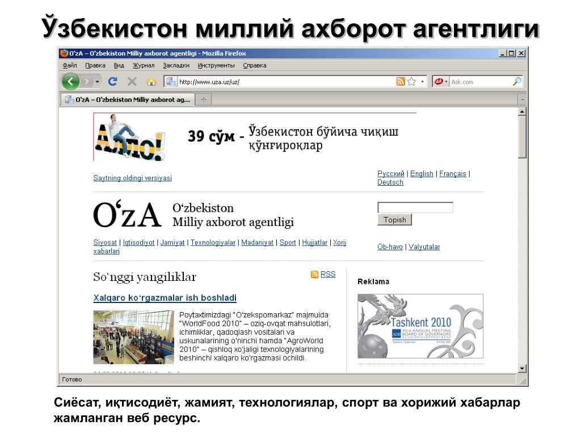Open the back/forward history dropdown arrow
Image resolution: width=581 pixels, height=435 pixels.
pos(97,82)
